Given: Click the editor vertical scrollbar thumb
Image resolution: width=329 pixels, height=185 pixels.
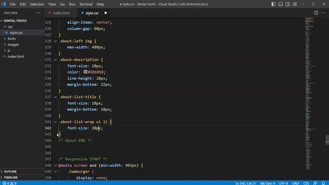Looking at the screenshot, I should tap(327, 140).
